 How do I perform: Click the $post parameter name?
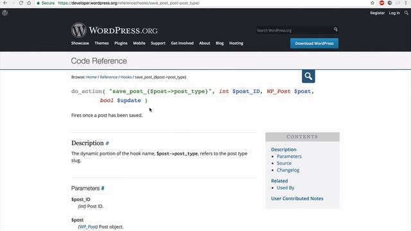click(x=77, y=220)
